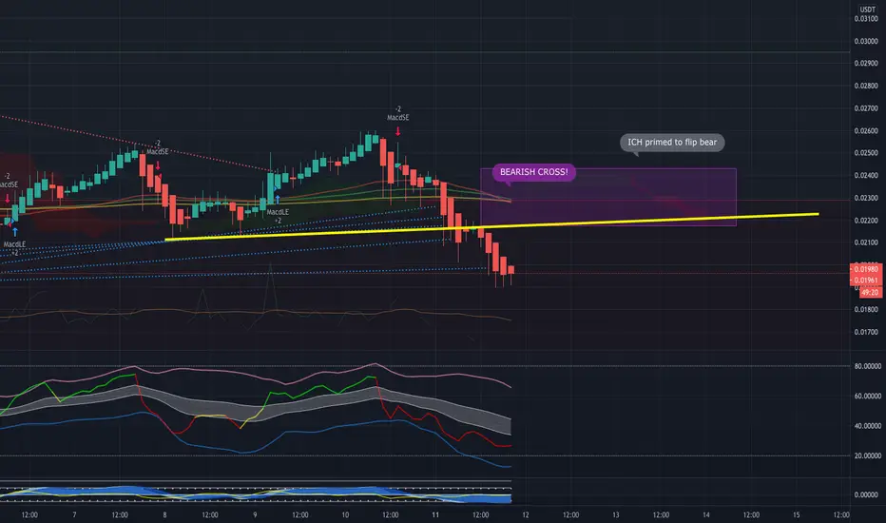Click the 0.02200 price axis label

[866, 221]
